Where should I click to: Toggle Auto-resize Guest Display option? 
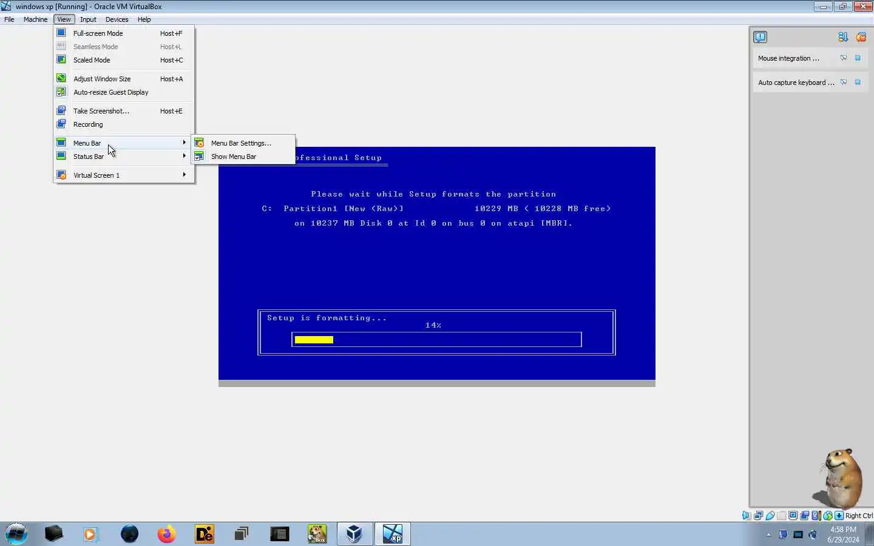[124, 92]
